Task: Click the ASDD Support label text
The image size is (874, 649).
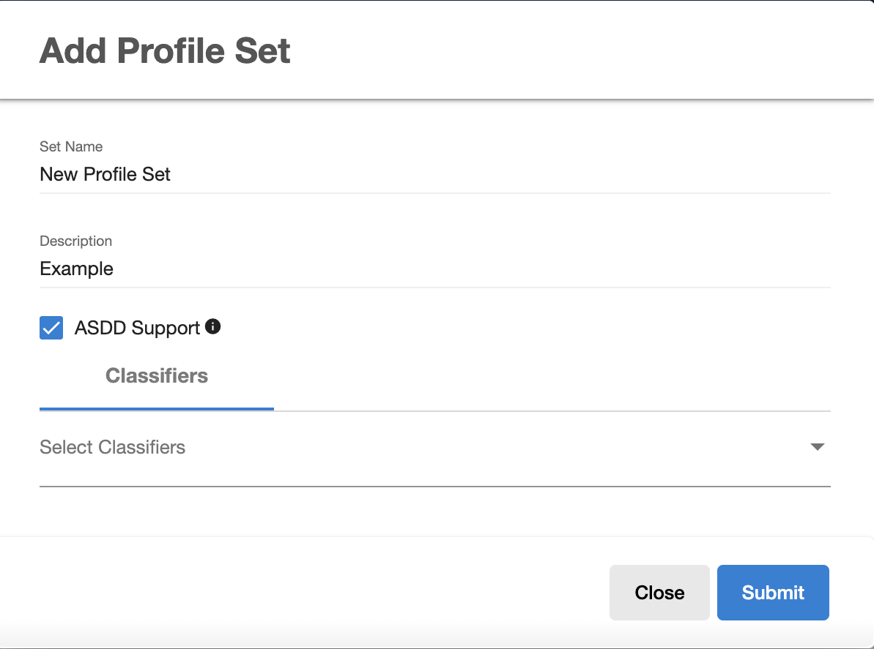Action: 137,329
